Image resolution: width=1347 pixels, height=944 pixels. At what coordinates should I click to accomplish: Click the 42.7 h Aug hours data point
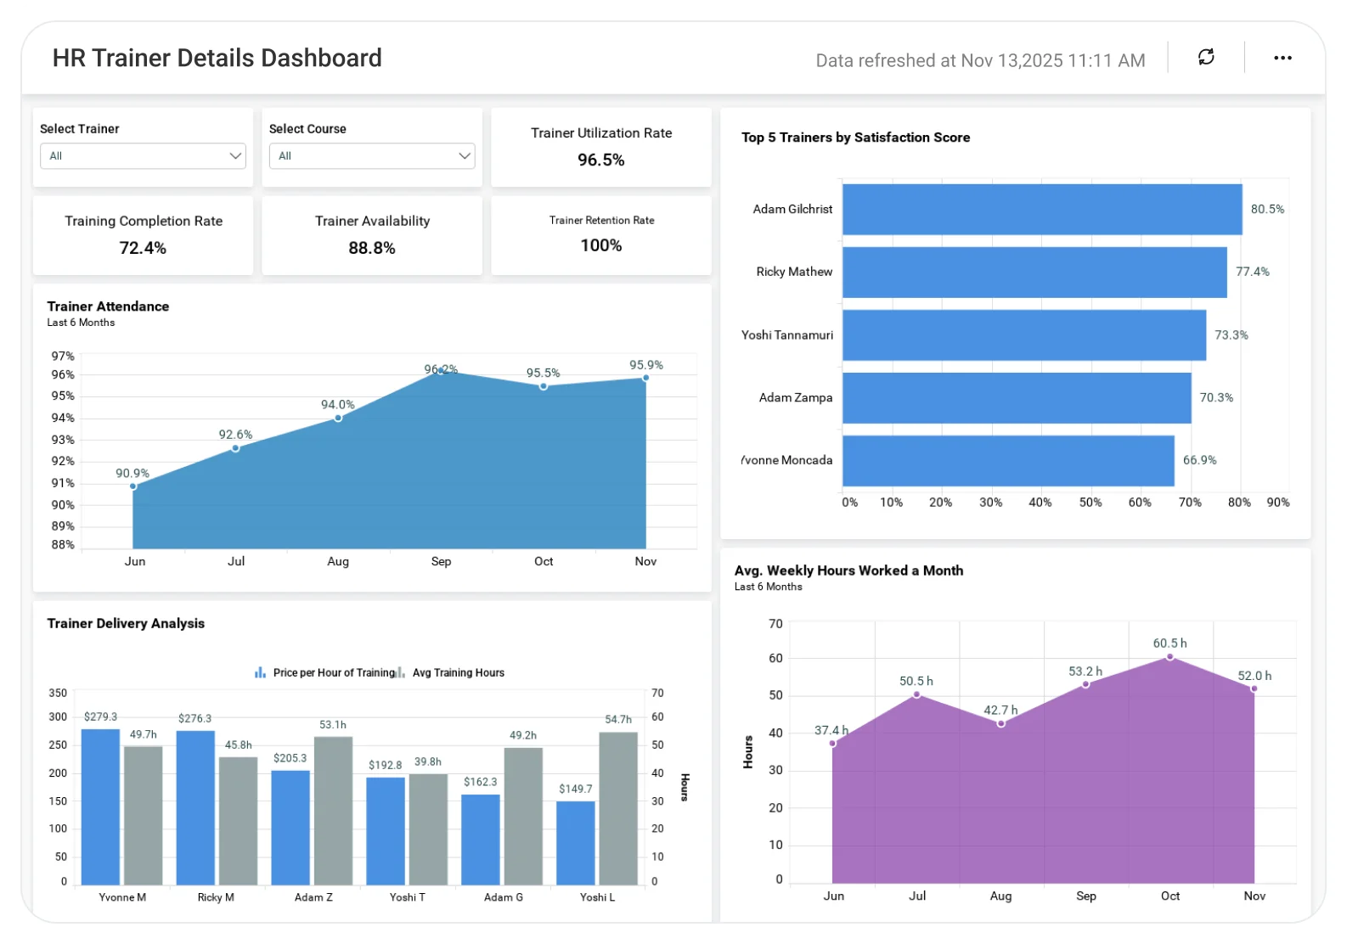click(x=1001, y=723)
